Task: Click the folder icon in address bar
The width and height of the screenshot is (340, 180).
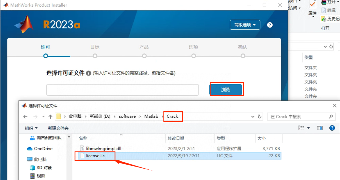Action: 59,117
